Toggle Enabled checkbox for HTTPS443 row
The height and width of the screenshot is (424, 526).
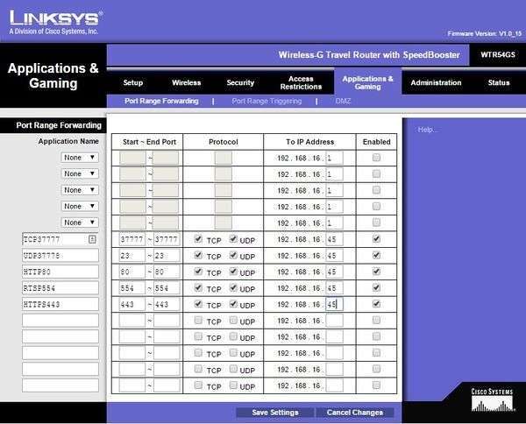pos(376,304)
